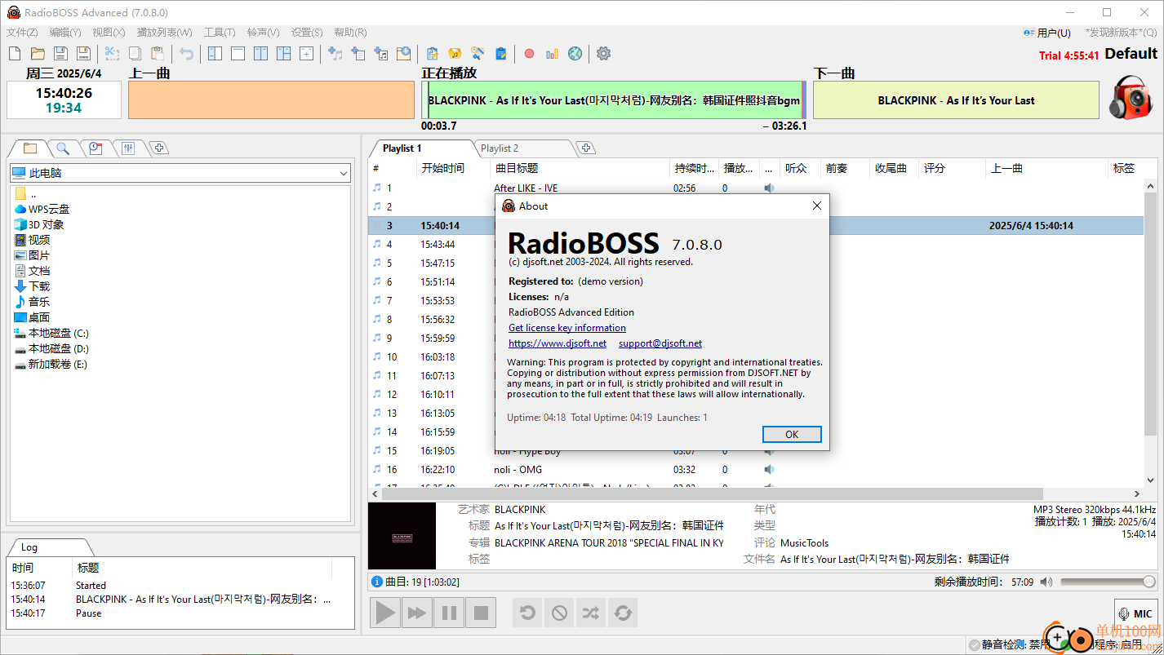This screenshot has width=1164, height=655.
Task: Open 播放列表(W) menu
Action: pyautogui.click(x=165, y=33)
